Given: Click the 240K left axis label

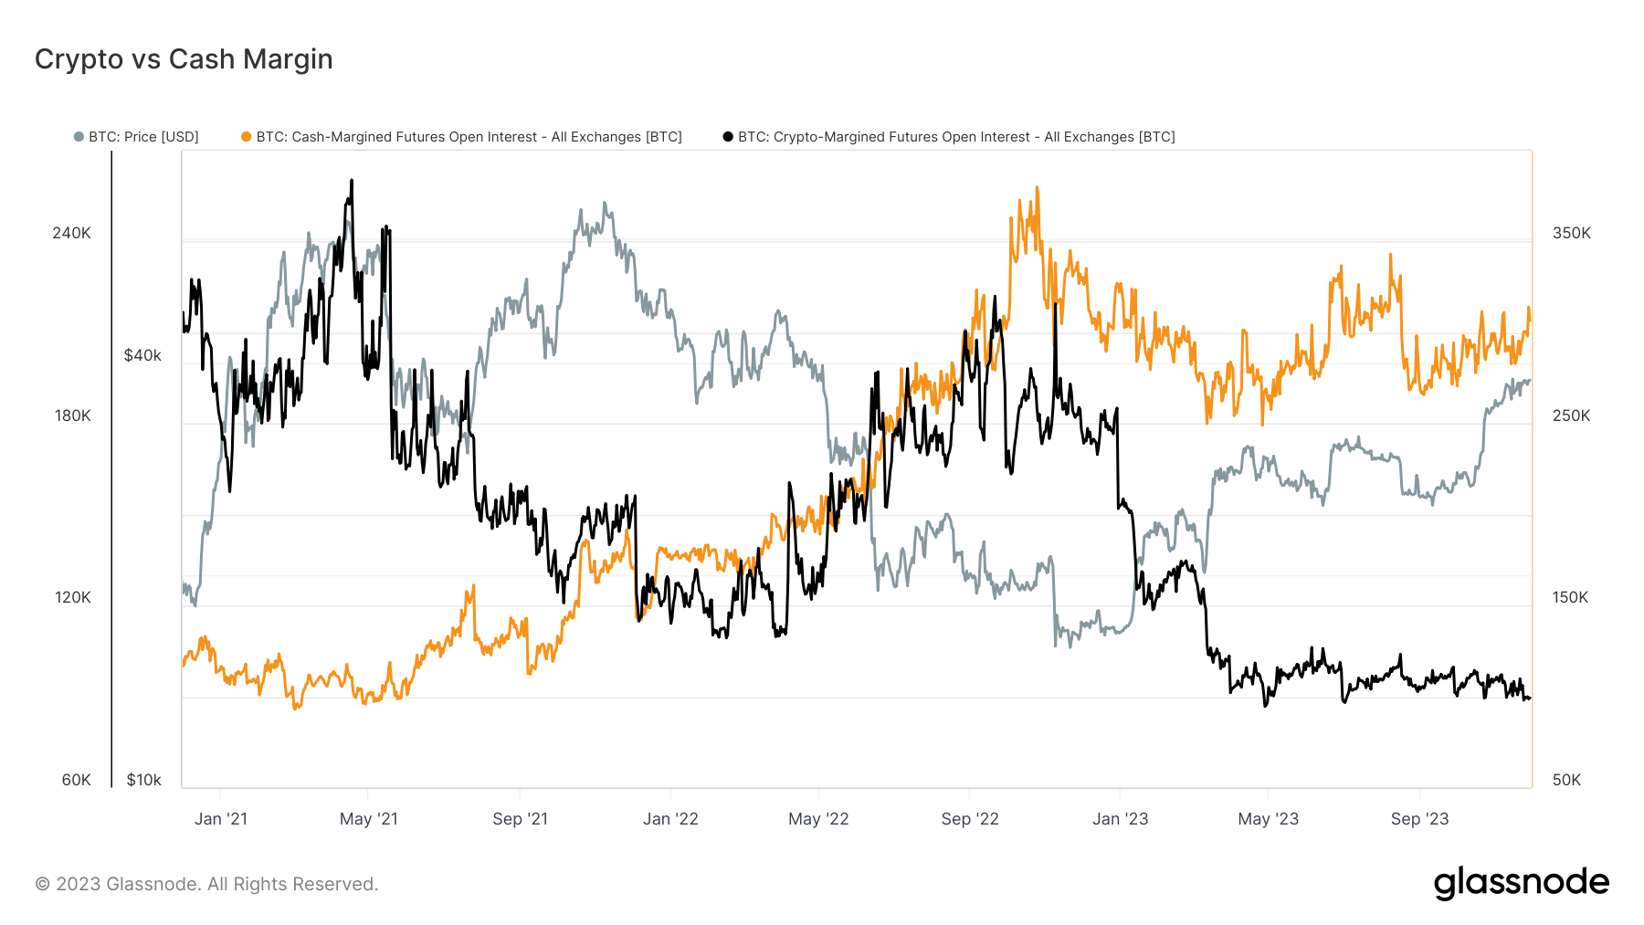Looking at the screenshot, I should point(71,233).
